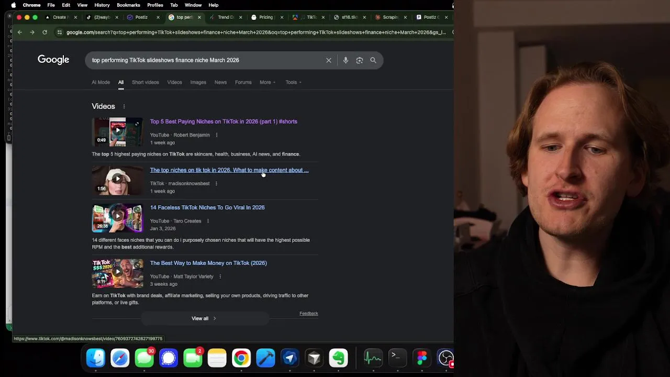Viewport: 670px width, 377px height.
Task: Launch Safari from the dock
Action: [120, 358]
